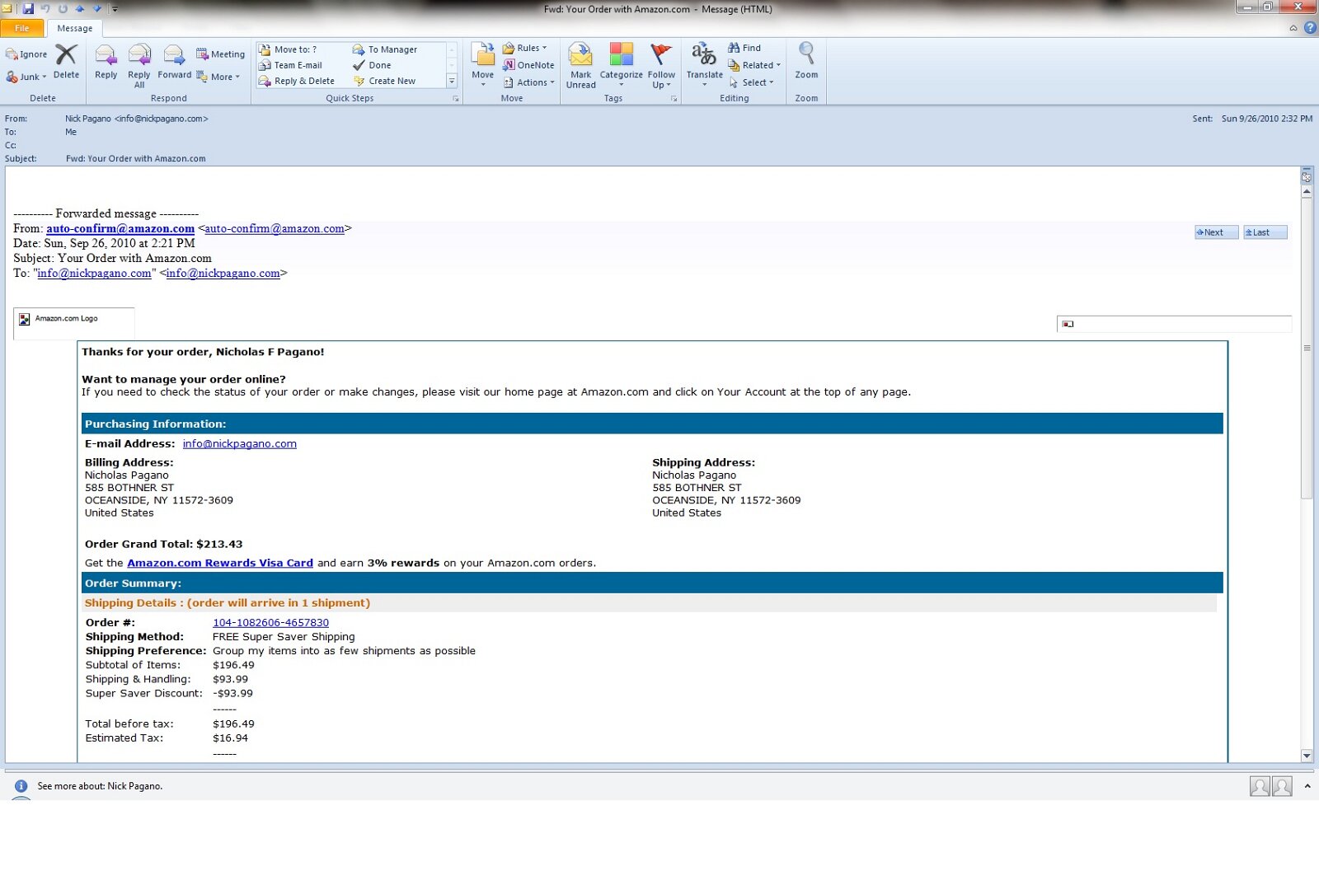
Task: Click the Help question mark icon
Action: coord(1310,28)
